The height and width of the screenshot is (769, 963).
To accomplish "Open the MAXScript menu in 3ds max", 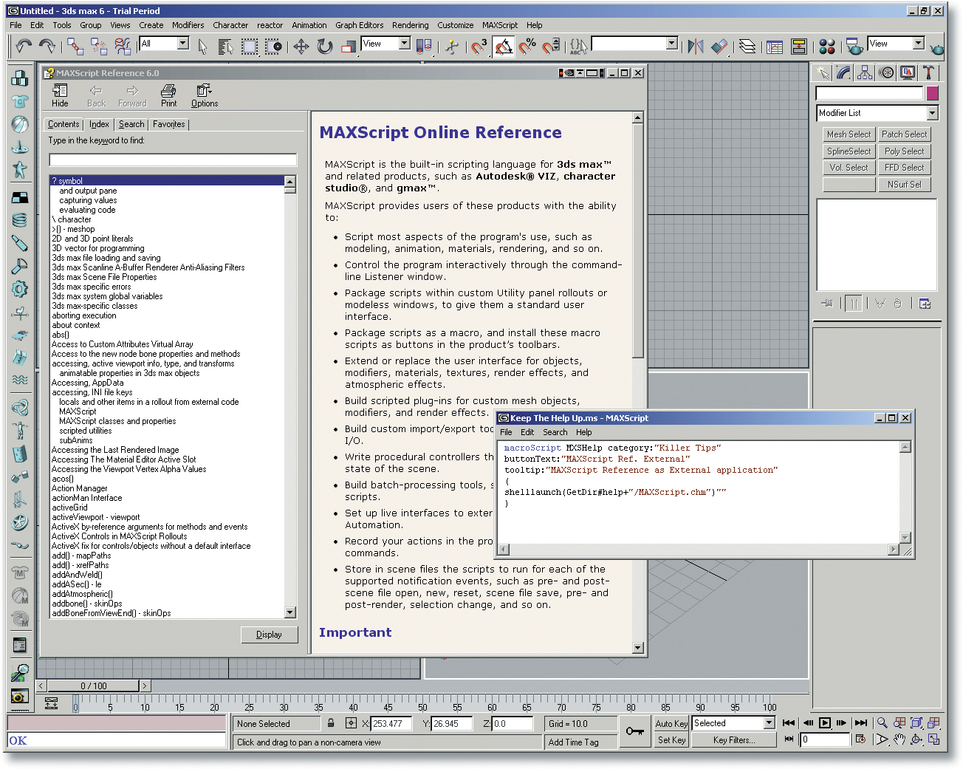I will 500,25.
